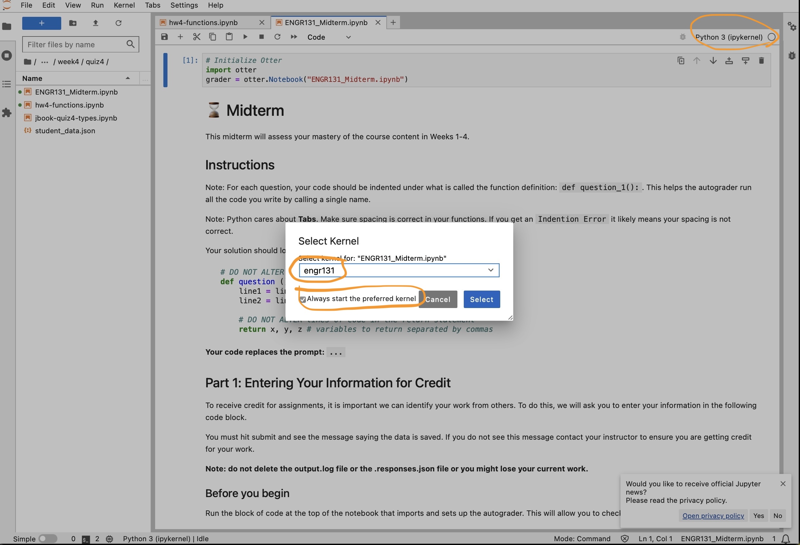Open the Edit menu
Viewport: 800px width, 545px height.
point(49,5)
